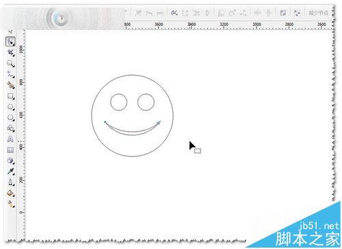Select the Polygon tool

pos(10,117)
